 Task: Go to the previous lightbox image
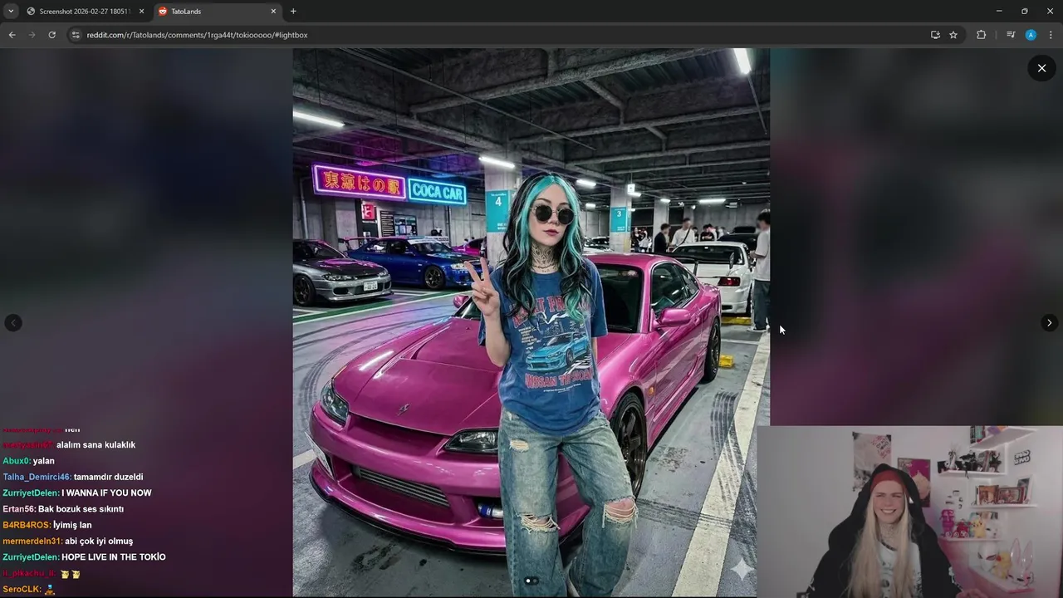click(x=13, y=323)
